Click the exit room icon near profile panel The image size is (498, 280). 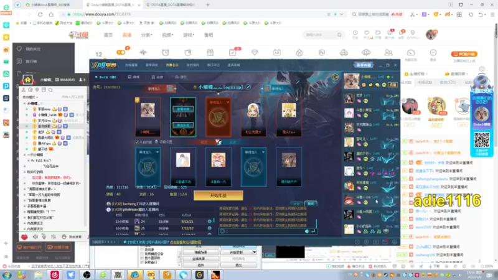335,77
